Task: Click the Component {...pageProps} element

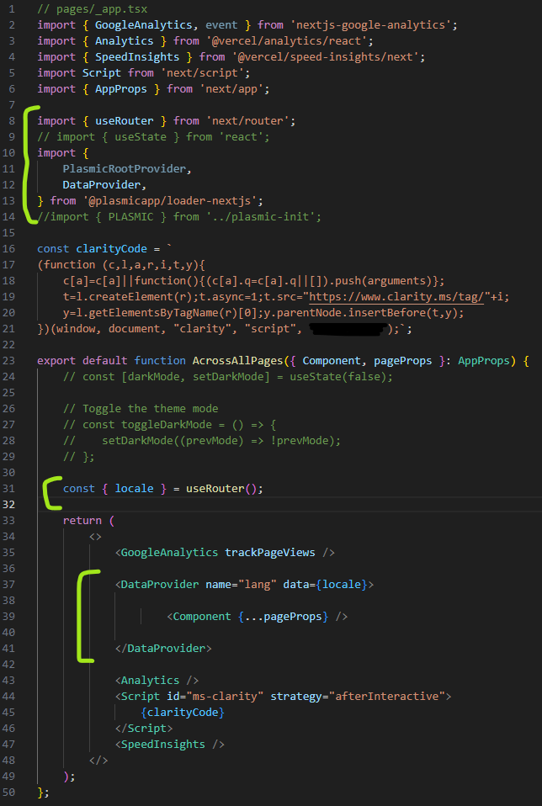Action: tap(258, 616)
